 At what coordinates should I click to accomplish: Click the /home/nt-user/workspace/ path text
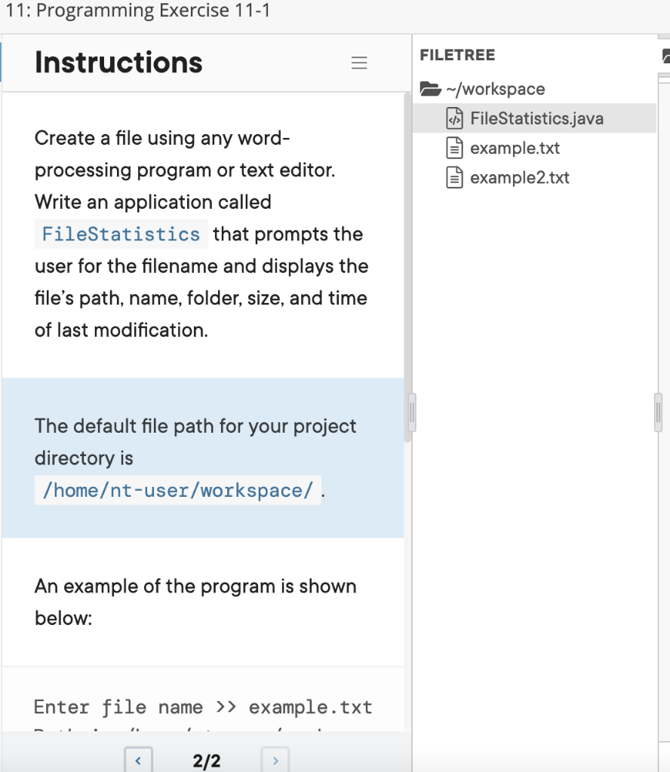[178, 491]
